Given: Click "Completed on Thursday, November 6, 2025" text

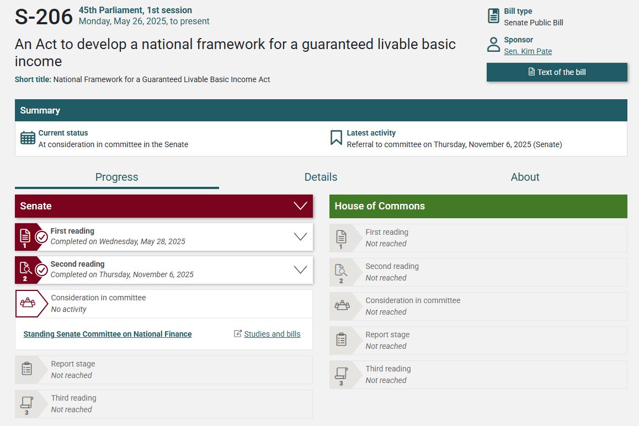Looking at the screenshot, I should tap(122, 274).
